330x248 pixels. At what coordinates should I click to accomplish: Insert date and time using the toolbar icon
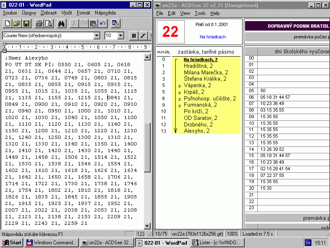(x=115, y=24)
